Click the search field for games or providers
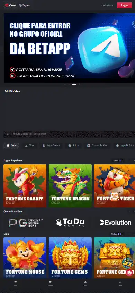Image resolution: width=135 pixels, height=293 pixels. point(69,134)
